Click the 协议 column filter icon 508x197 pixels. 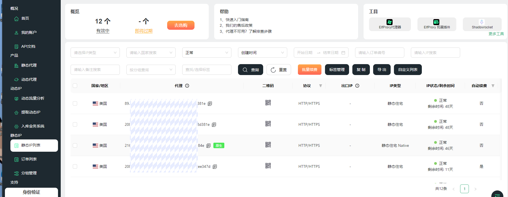pos(320,86)
